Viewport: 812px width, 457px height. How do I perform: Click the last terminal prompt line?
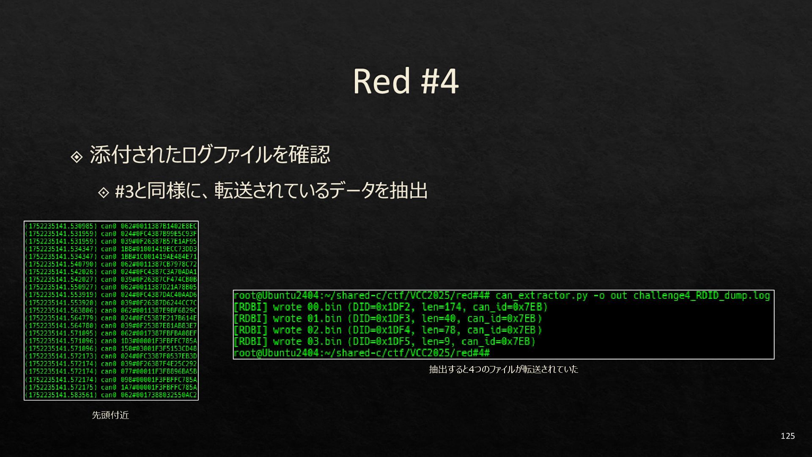pyautogui.click(x=362, y=353)
